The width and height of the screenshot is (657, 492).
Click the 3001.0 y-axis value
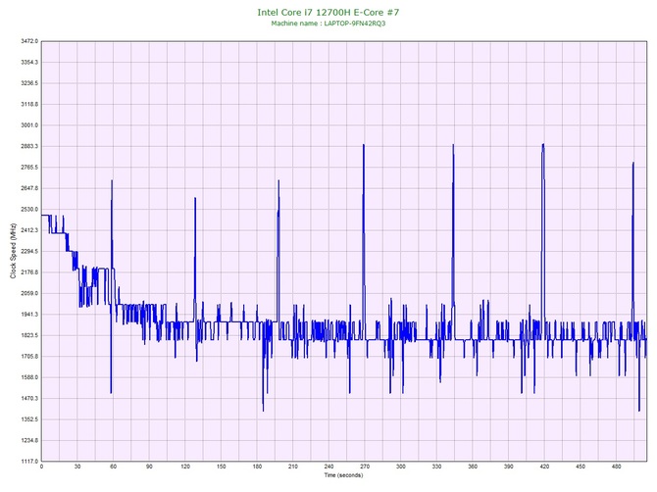(x=29, y=125)
